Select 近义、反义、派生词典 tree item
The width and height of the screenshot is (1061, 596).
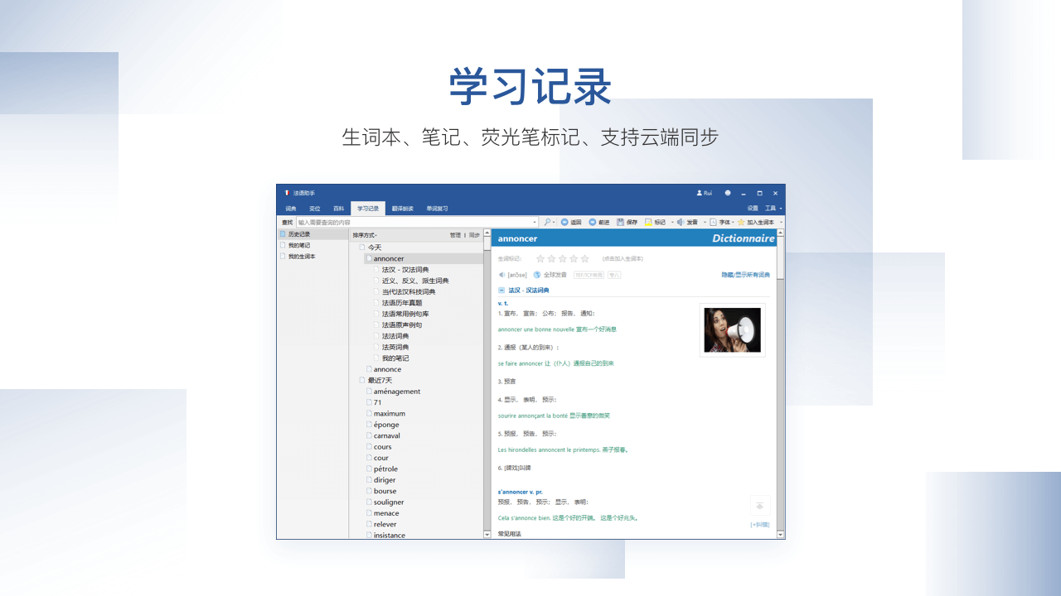415,281
